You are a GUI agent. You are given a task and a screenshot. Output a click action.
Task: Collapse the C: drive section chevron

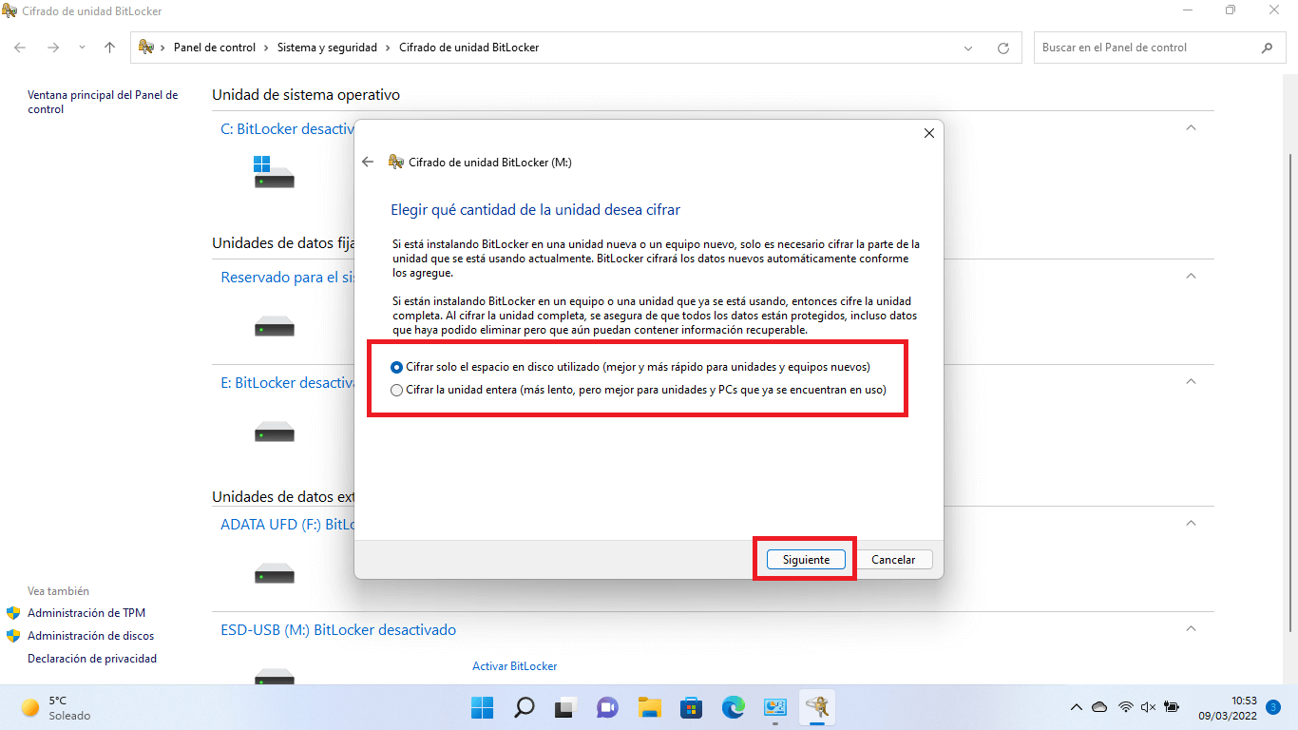tap(1191, 128)
